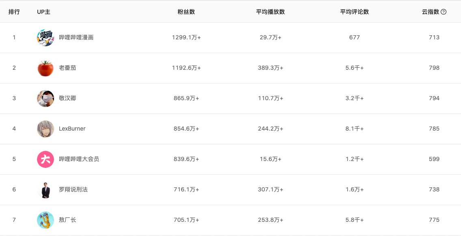Image resolution: width=461 pixels, height=236 pixels.
Task: Sort by the 粉丝数 column header
Action: (186, 12)
